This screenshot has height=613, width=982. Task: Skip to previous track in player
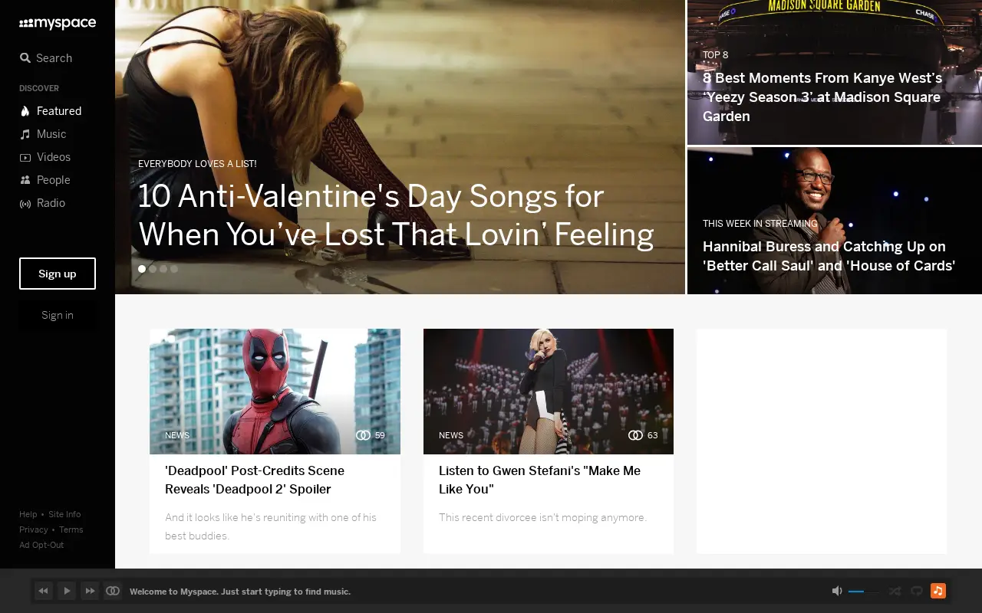coord(44,591)
